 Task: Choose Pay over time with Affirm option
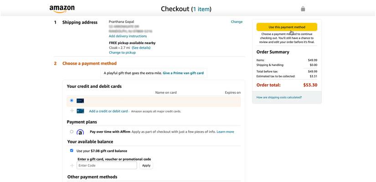coord(72,132)
